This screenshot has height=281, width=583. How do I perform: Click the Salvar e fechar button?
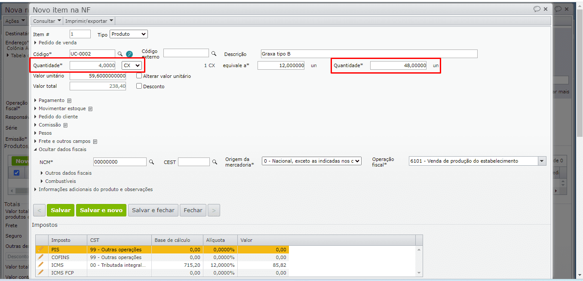[x=153, y=210]
